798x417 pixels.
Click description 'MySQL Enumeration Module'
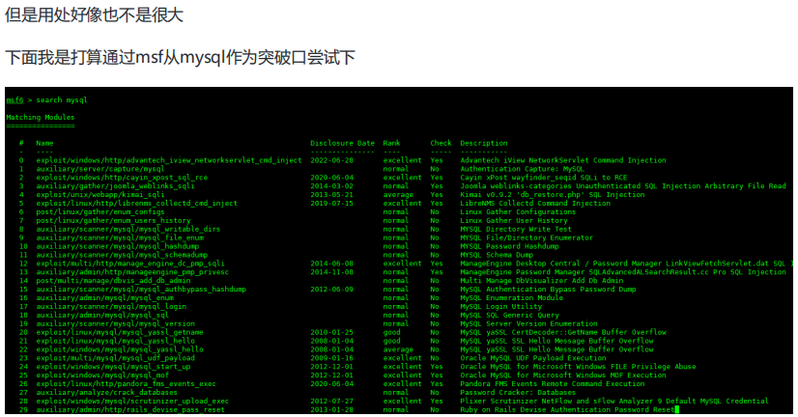[x=511, y=298]
